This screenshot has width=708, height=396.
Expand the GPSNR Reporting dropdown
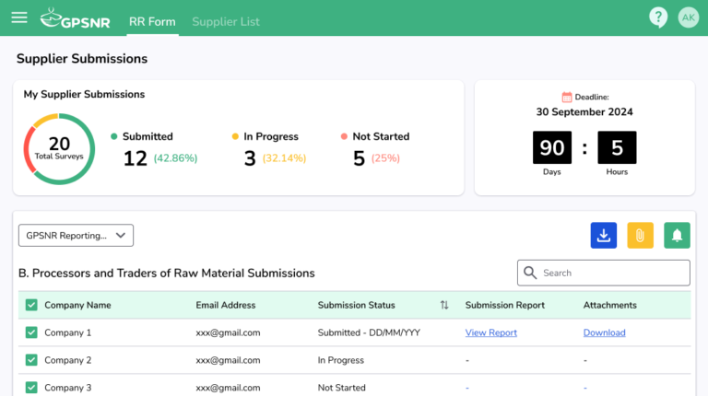point(77,236)
